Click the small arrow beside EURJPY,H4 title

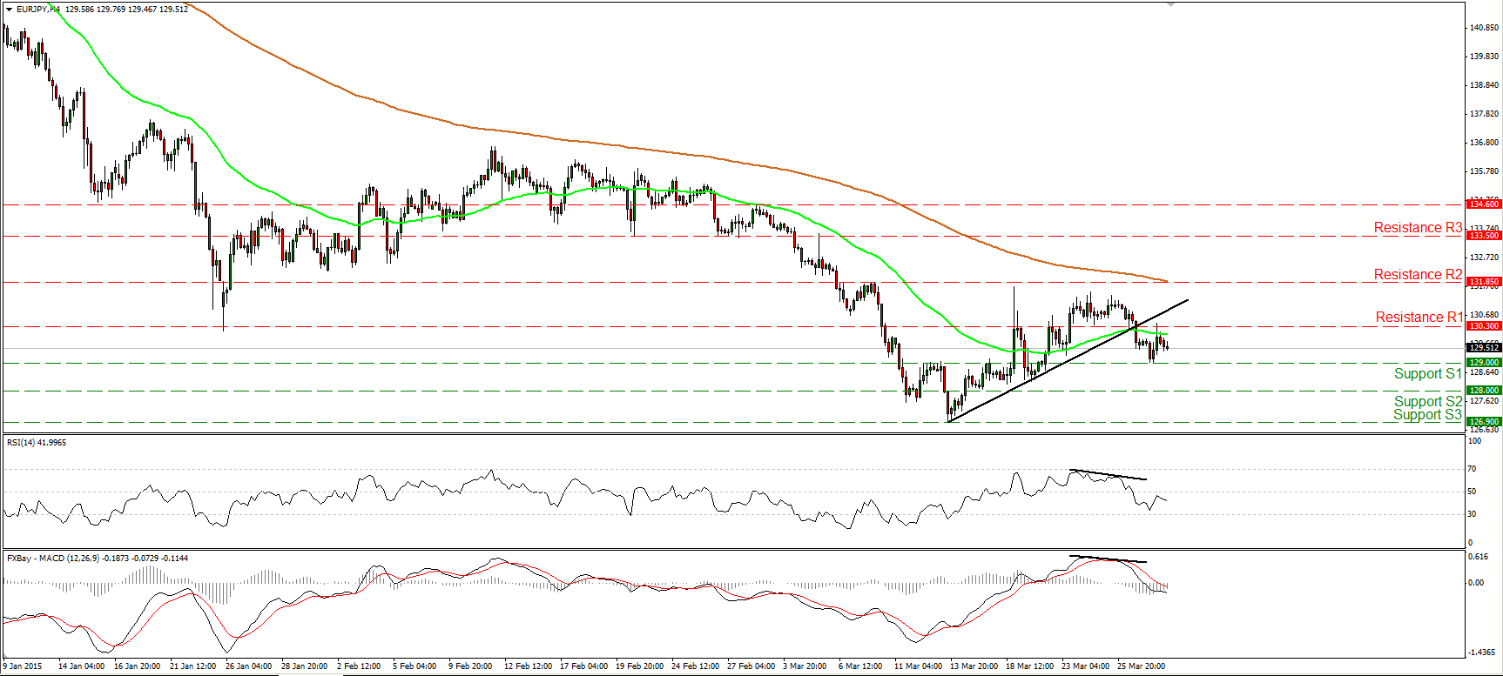(x=9, y=9)
